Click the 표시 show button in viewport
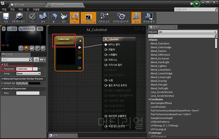 (40, 29)
